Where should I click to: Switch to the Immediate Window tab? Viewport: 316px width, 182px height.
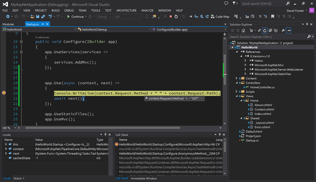tap(145, 178)
